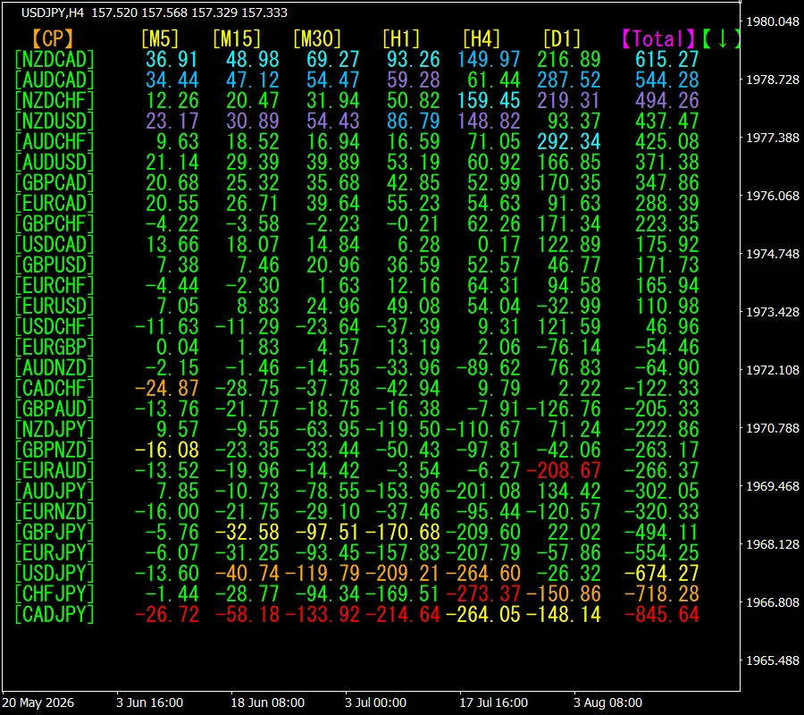The image size is (804, 715).
Task: Select the GBPJPY pair label
Action: tap(54, 532)
